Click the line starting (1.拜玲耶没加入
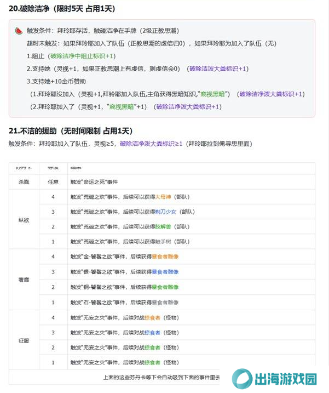 [x=168, y=94]
